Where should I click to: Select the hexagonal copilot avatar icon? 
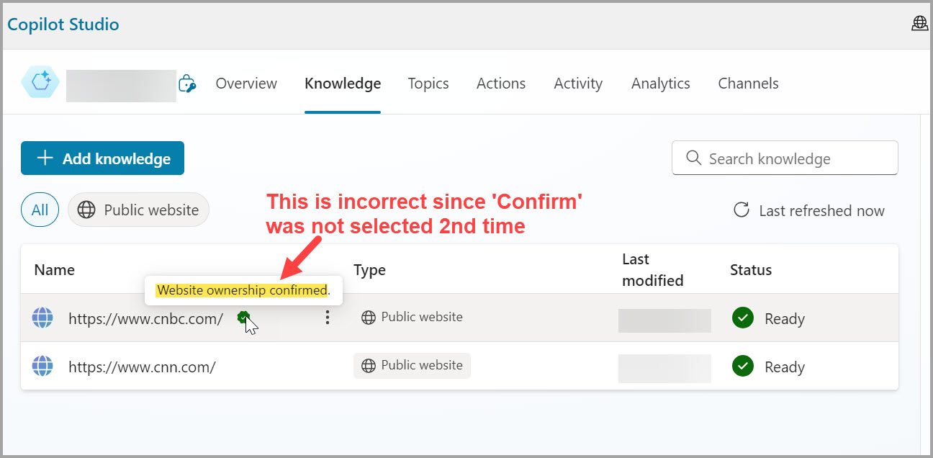(40, 81)
